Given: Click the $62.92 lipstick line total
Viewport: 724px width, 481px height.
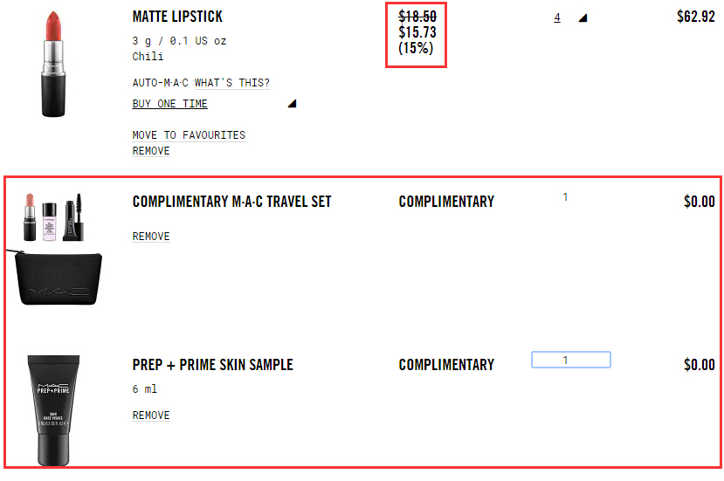Looking at the screenshot, I should point(695,17).
